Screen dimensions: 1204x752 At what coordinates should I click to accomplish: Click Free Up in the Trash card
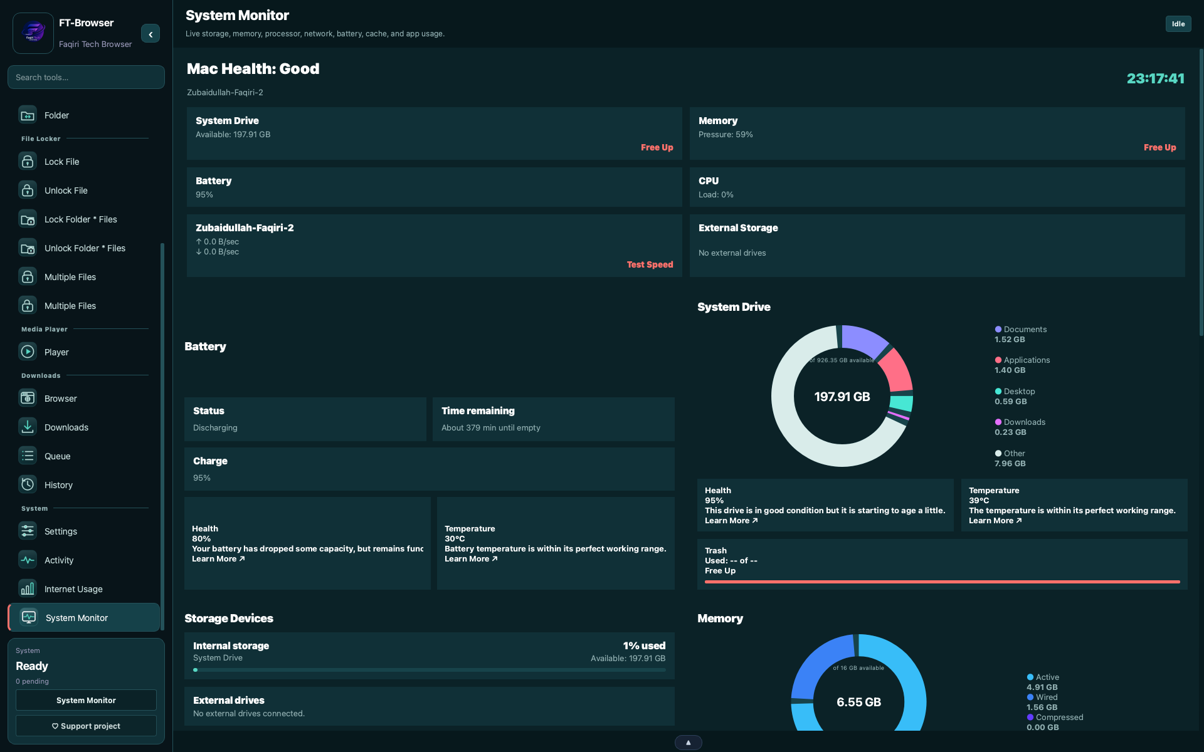720,571
